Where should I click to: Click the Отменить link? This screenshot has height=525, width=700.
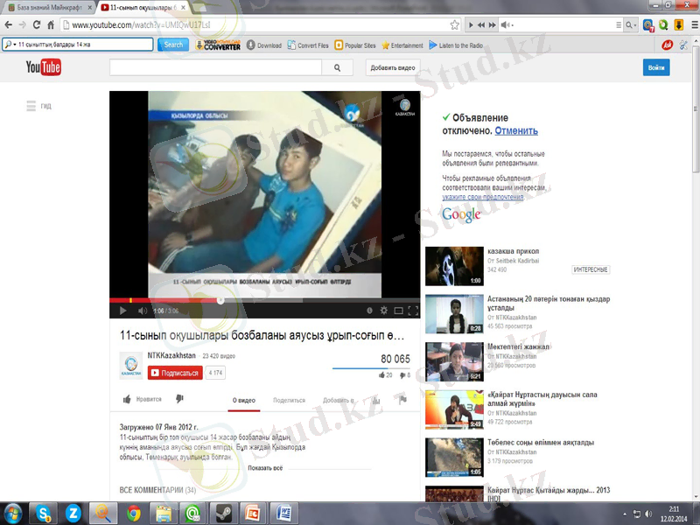[516, 130]
